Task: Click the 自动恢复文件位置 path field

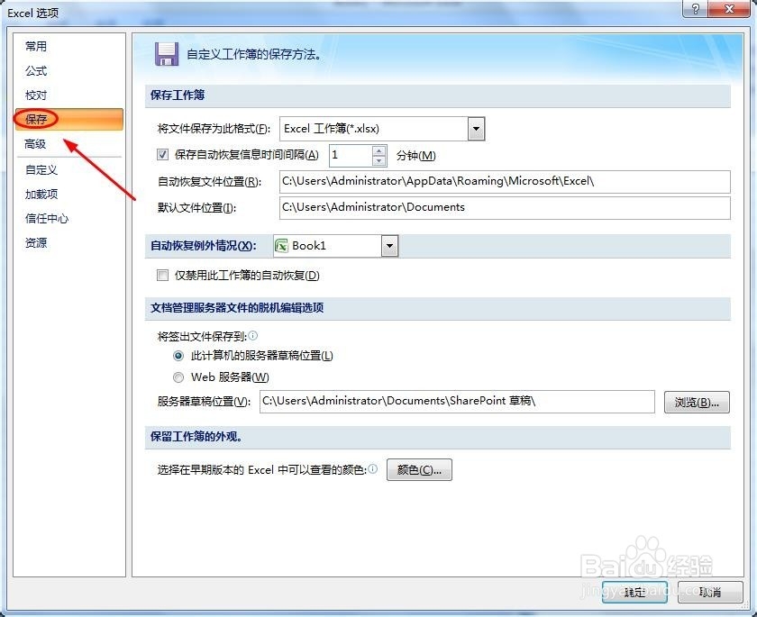Action: [x=505, y=181]
